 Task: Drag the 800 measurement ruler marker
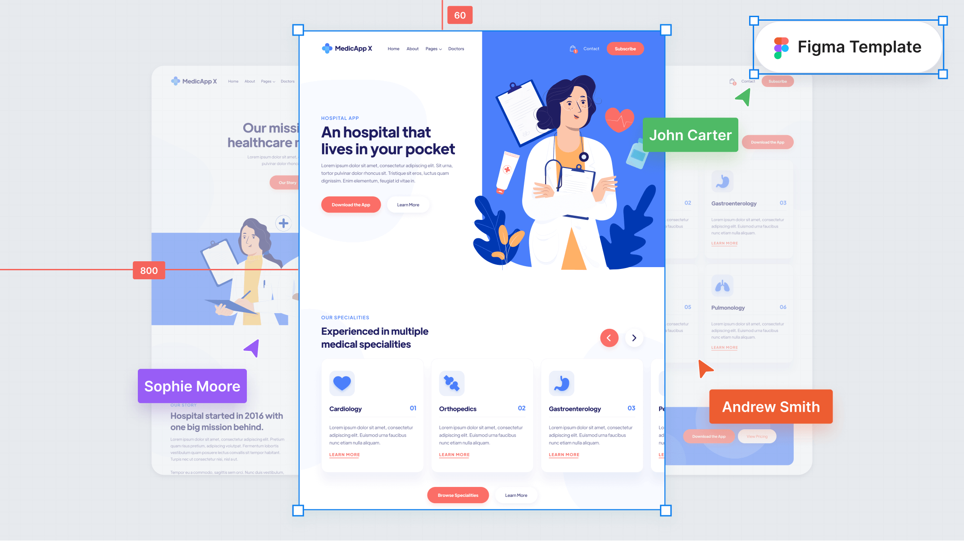point(148,270)
